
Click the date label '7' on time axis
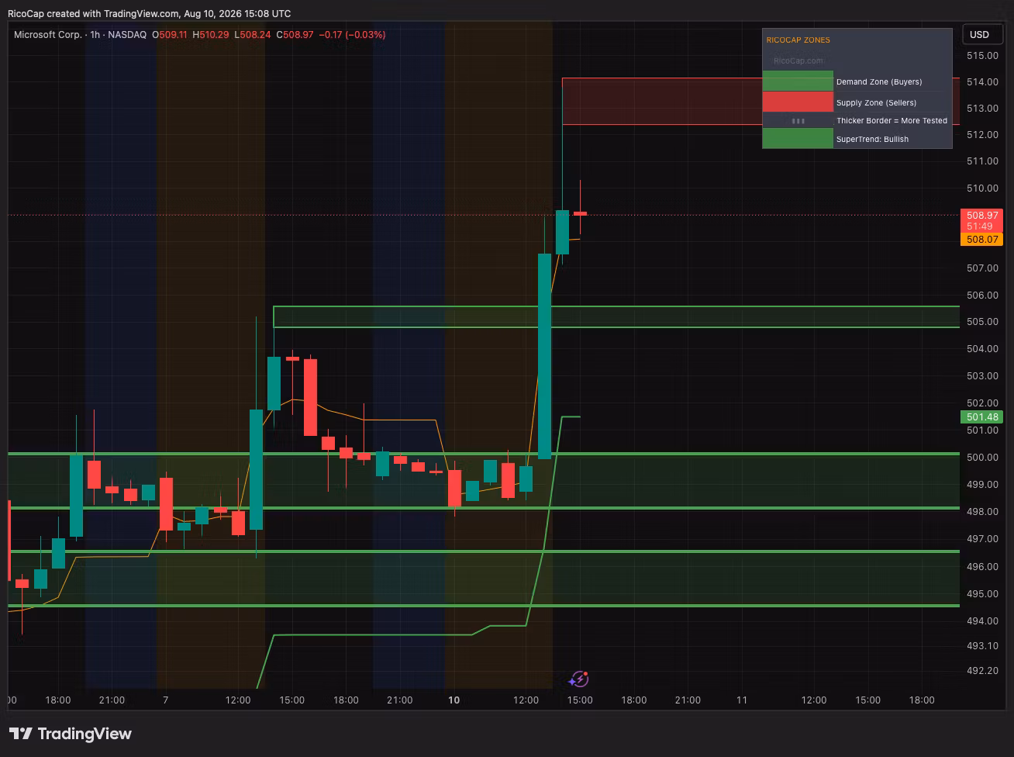coord(165,700)
